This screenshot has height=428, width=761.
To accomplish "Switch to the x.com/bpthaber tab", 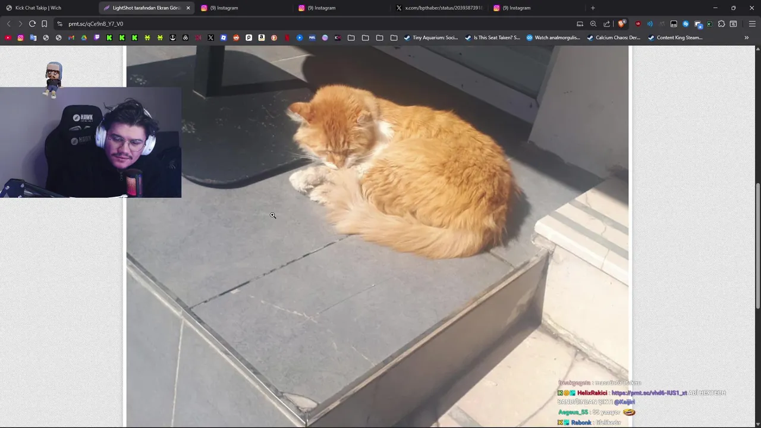I will tap(439, 8).
